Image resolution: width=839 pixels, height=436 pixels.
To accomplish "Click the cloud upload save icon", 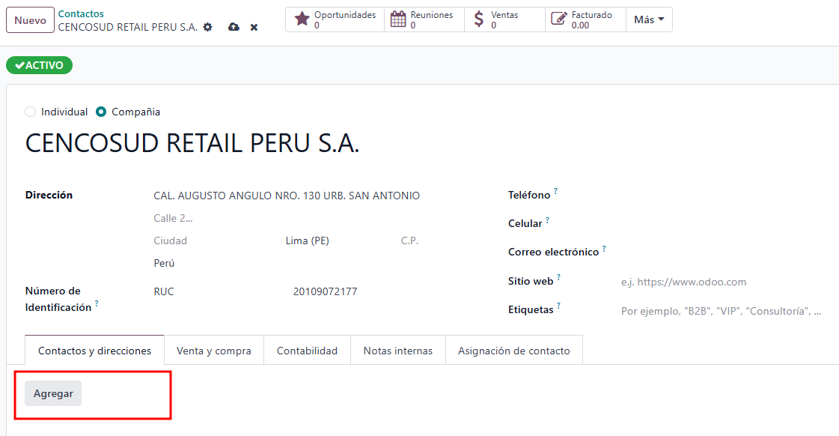I will pyautogui.click(x=234, y=27).
